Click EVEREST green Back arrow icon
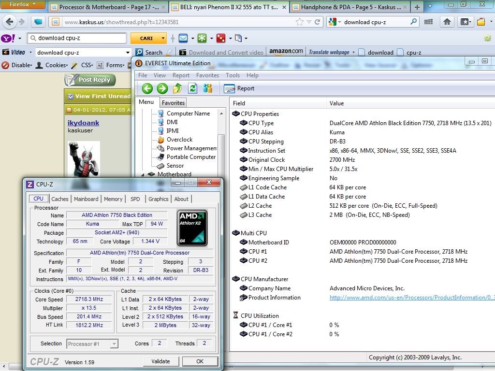Image resolution: width=495 pixels, height=371 pixels. coord(147,88)
